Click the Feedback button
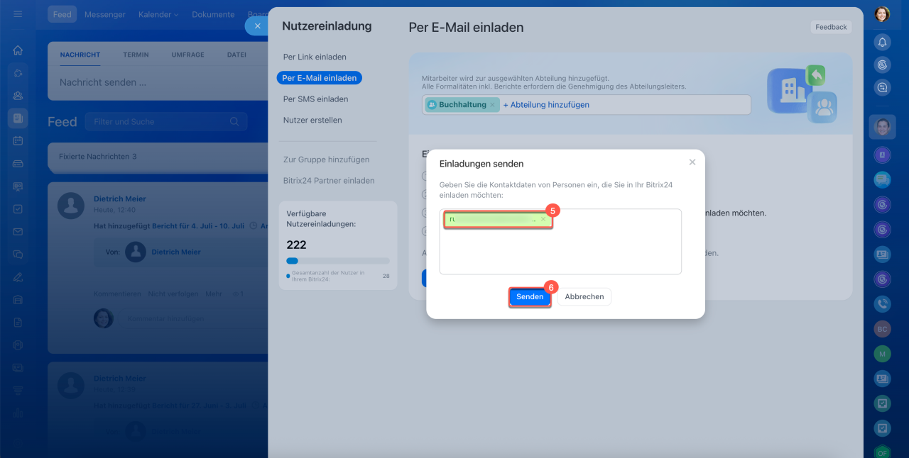 [x=831, y=27]
